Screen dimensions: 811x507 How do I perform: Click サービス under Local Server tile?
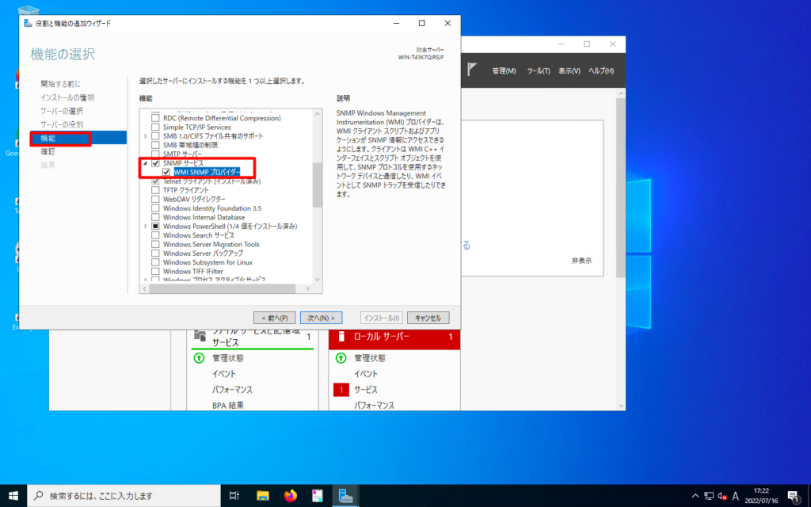tap(366, 390)
